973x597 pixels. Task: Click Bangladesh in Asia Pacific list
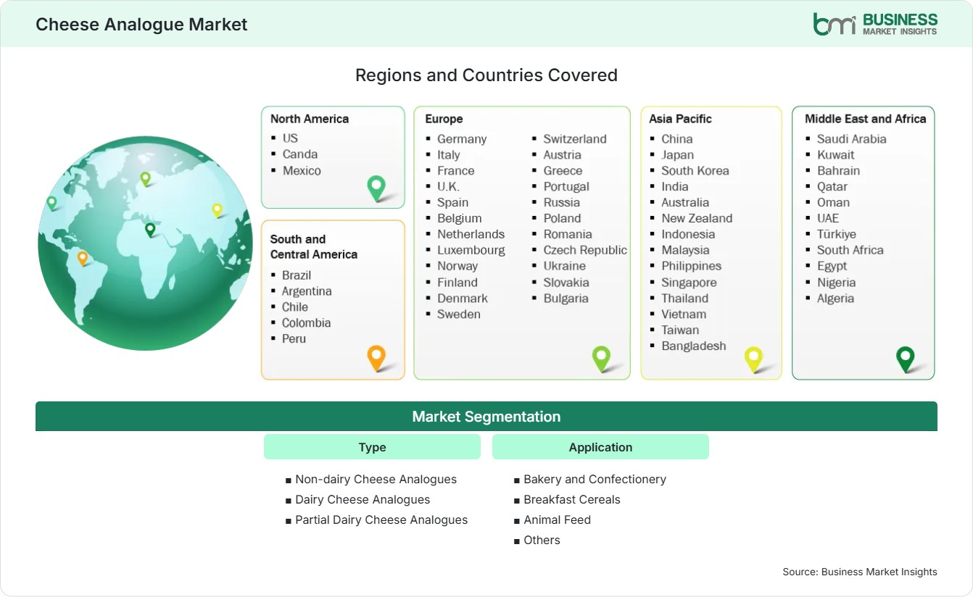pyautogui.click(x=693, y=346)
